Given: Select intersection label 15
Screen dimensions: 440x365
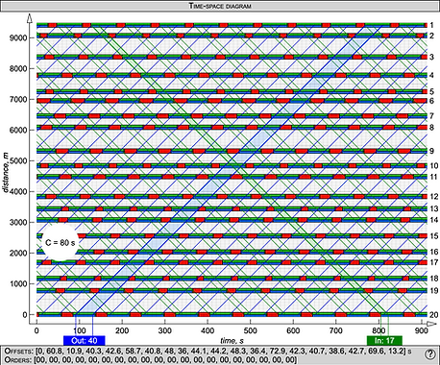Looking at the screenshot, I should [434, 236].
